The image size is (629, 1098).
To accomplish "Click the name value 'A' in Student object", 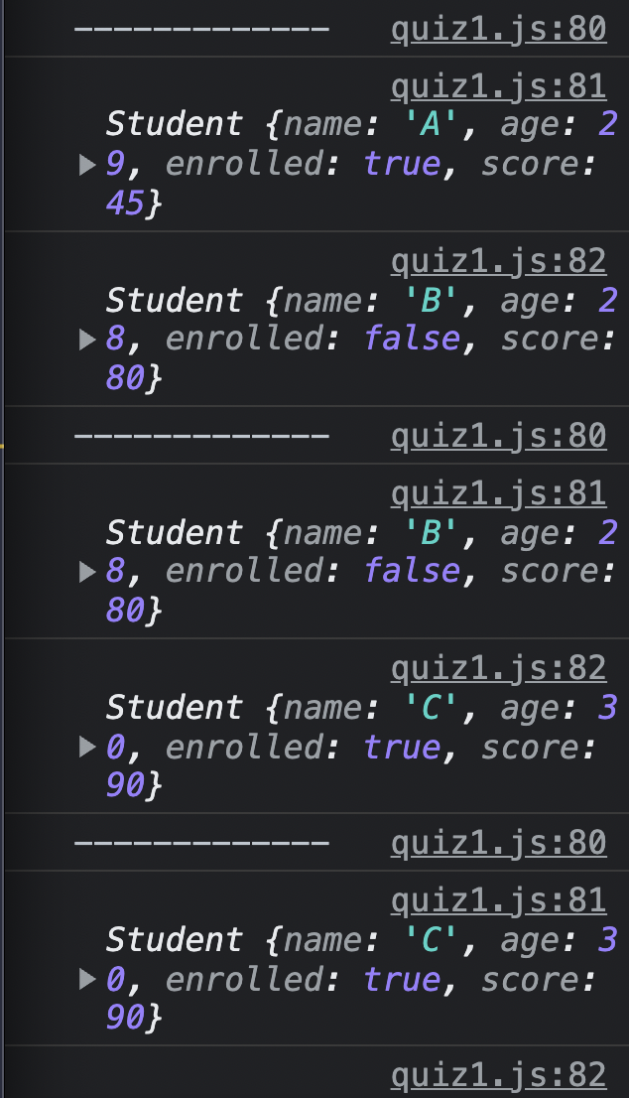I will point(431,125).
